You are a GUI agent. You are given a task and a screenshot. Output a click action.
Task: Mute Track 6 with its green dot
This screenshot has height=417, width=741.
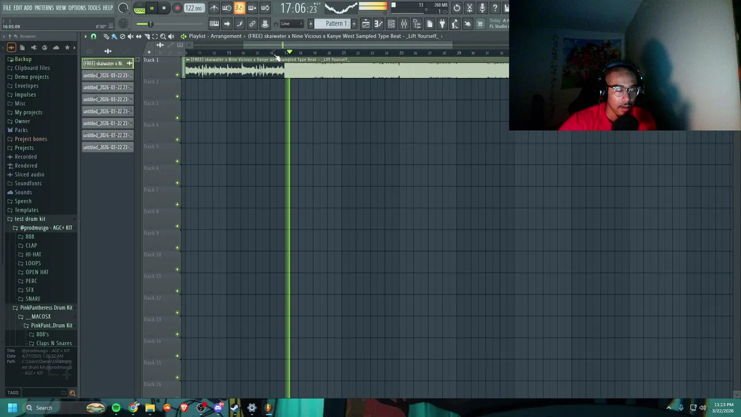point(178,183)
